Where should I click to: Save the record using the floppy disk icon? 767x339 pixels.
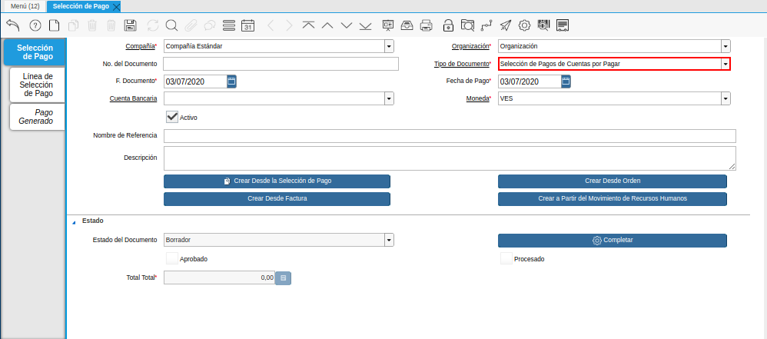tap(130, 25)
